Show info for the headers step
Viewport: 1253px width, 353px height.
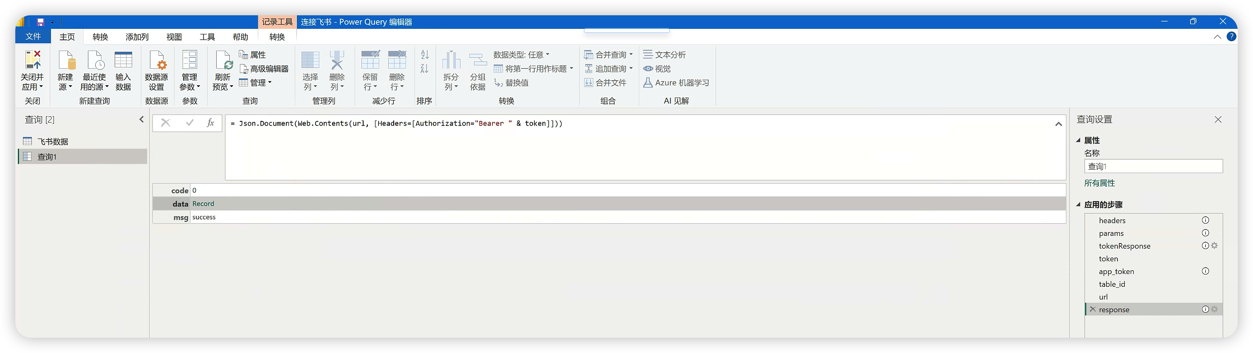[1205, 220]
